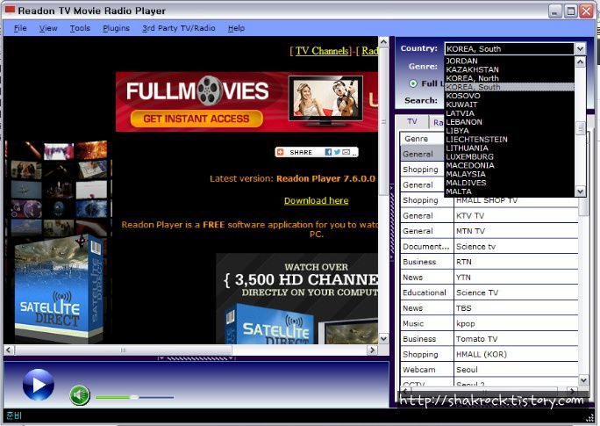Click browser horizontal scroll-right arrow
This screenshot has width=600, height=426.
[372, 350]
